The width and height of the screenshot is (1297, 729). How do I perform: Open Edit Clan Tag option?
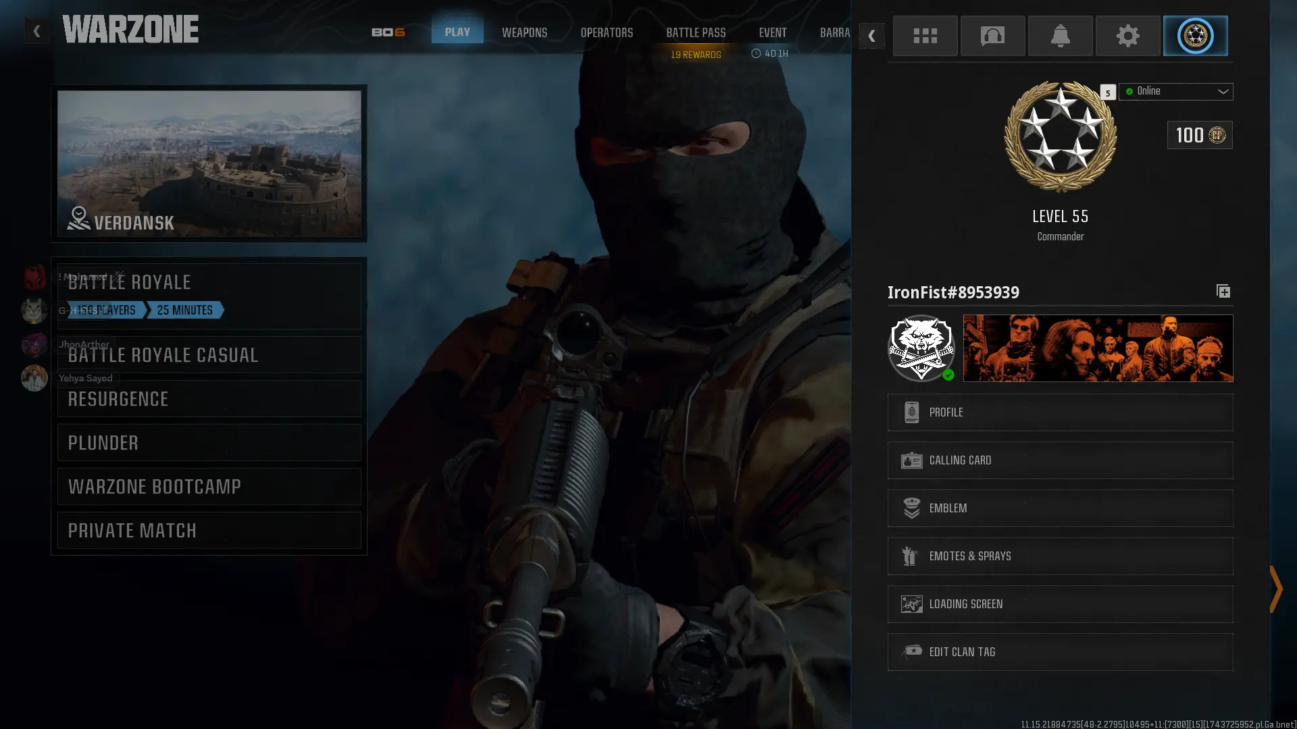click(1060, 652)
